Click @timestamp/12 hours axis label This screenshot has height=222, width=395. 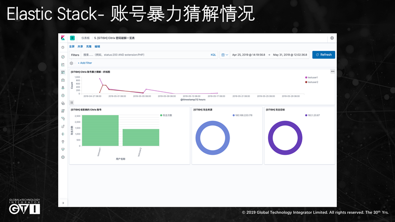coord(193,100)
